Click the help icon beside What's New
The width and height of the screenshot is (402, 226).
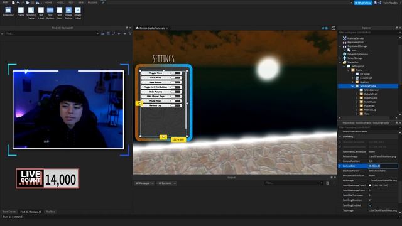(375, 3)
